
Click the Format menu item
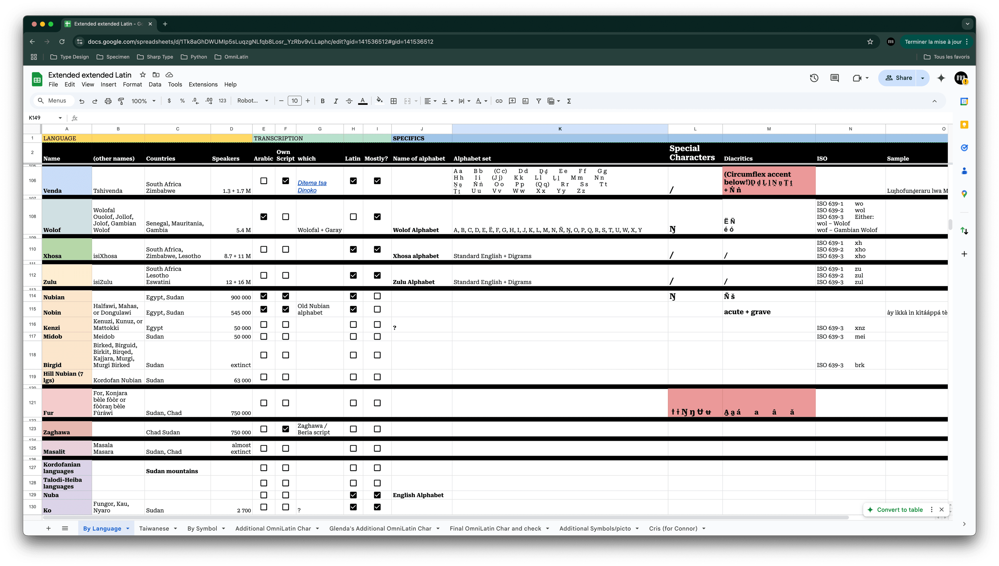tap(131, 84)
